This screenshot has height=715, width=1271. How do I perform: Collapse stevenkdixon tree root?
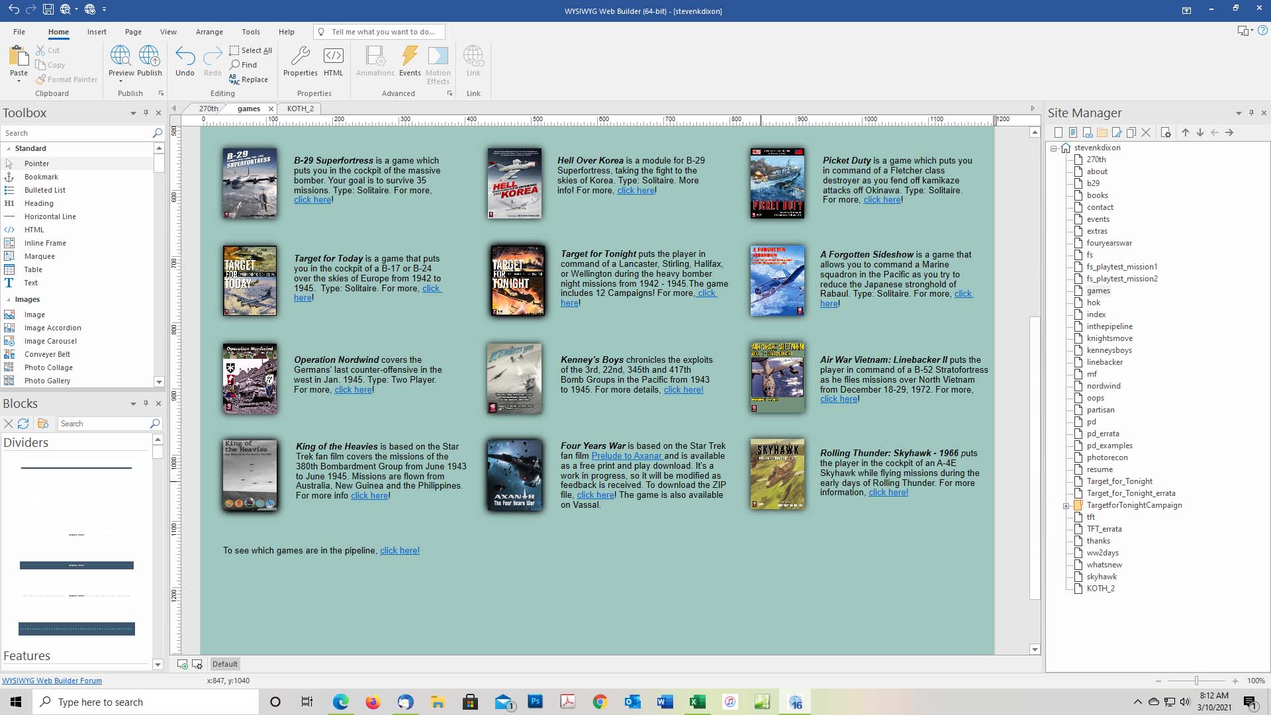(1053, 148)
